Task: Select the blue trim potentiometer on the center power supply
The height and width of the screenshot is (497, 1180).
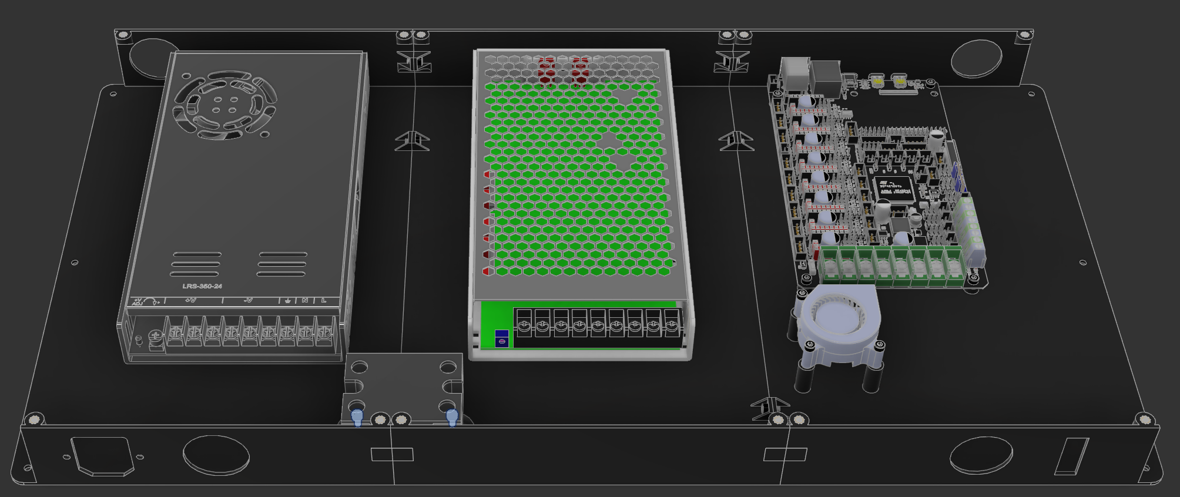Action: [501, 339]
